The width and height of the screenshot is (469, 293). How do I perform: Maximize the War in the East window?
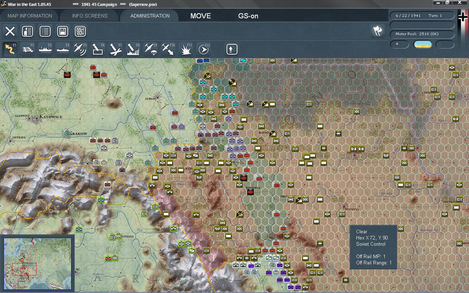(x=447, y=3)
